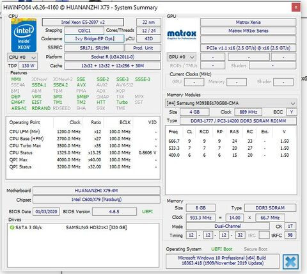The height and width of the screenshot is (274, 307).
Task: Click the HUANANZHI X79-4M motherboard field
Action: [97, 190]
